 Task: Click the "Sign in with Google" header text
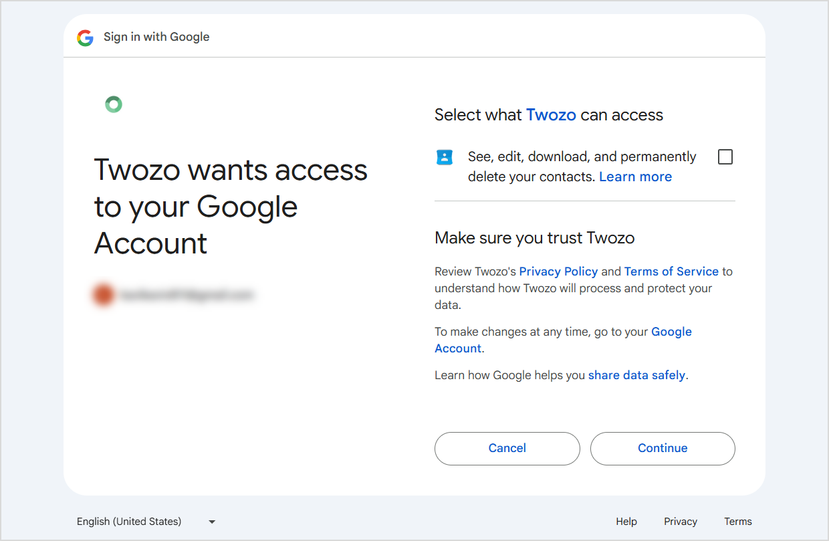click(x=156, y=37)
